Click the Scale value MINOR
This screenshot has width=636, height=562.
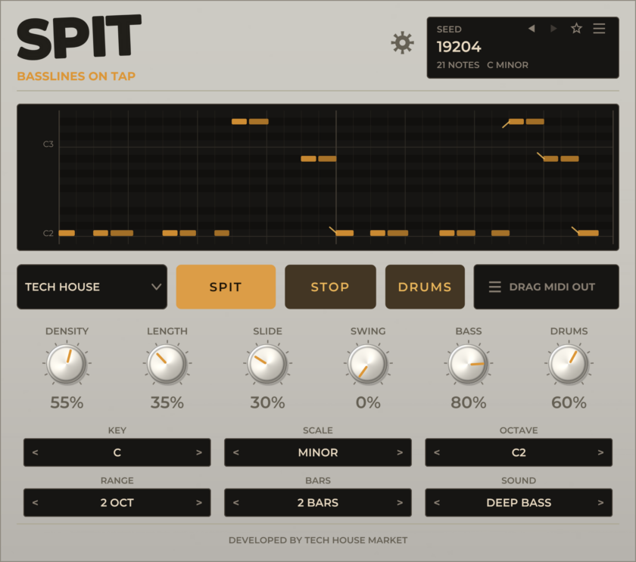(318, 452)
